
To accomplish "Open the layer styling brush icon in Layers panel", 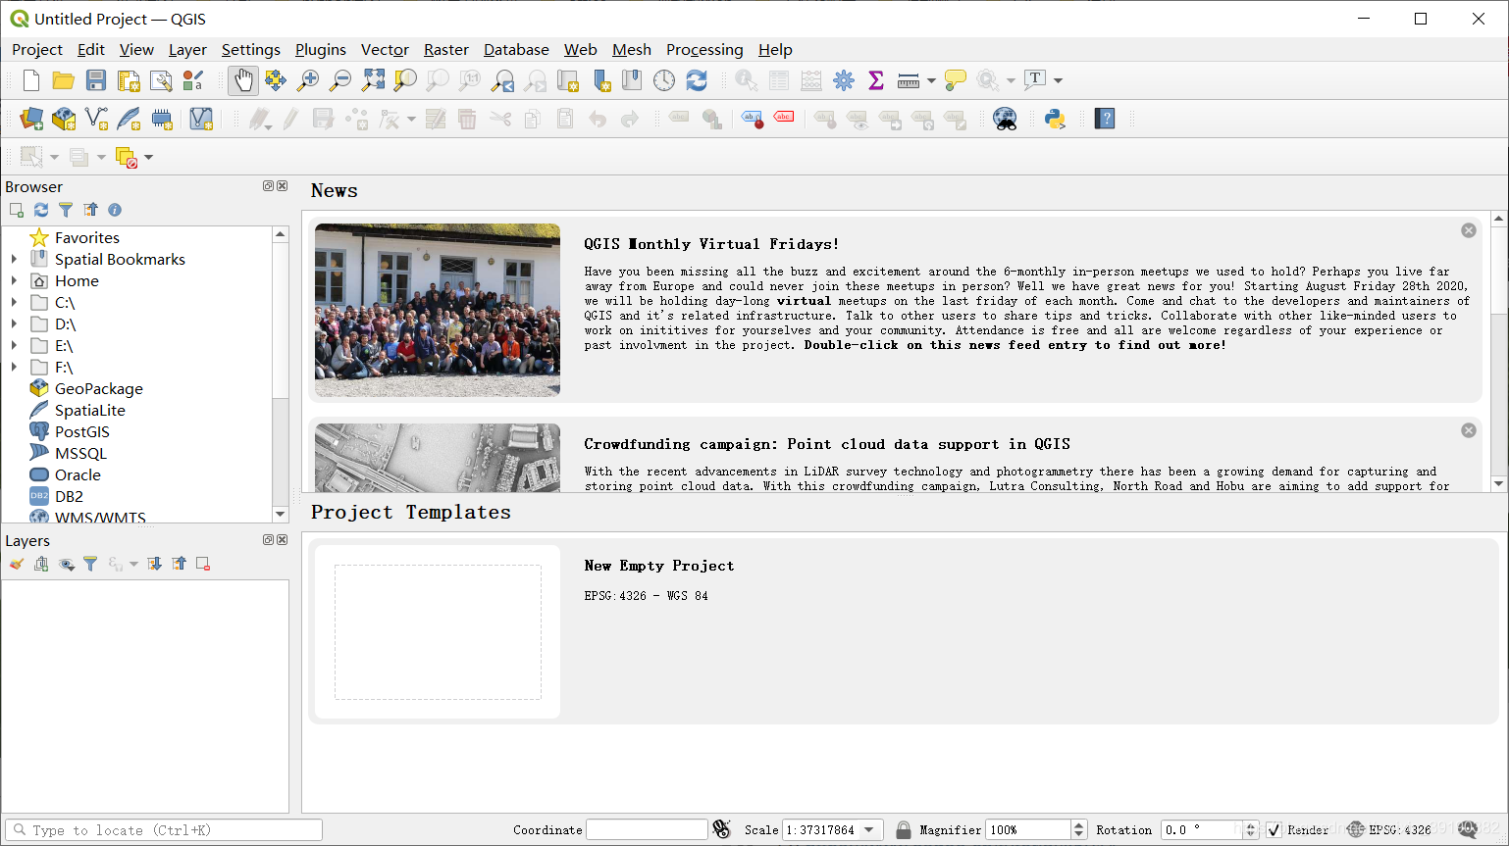I will coord(17,564).
